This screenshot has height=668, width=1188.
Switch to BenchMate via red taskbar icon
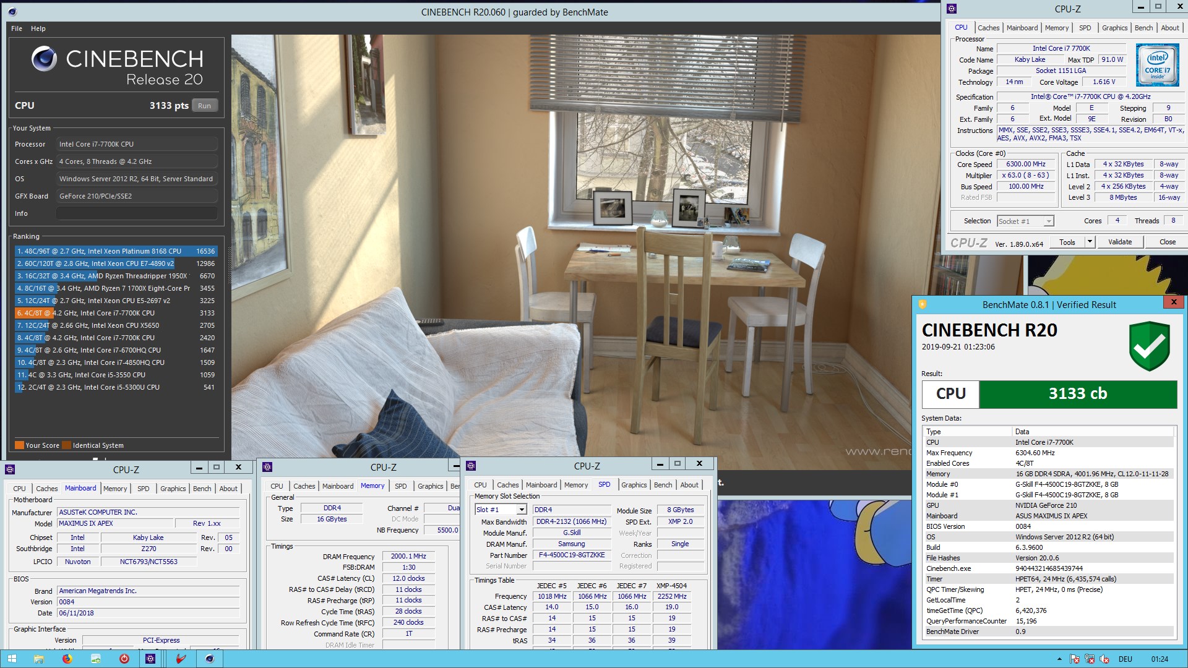tap(181, 659)
